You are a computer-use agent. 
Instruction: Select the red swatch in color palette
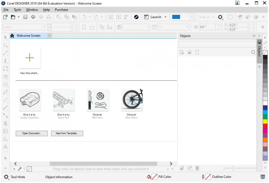265,126
